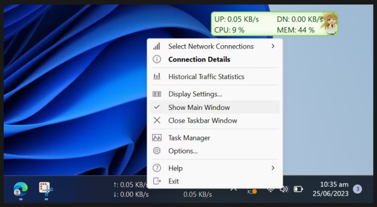
Task: Click the X beside Close Taskbar Window
Action: pyautogui.click(x=157, y=120)
